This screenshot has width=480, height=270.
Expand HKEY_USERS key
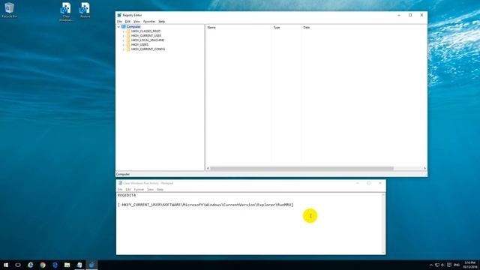(124, 45)
